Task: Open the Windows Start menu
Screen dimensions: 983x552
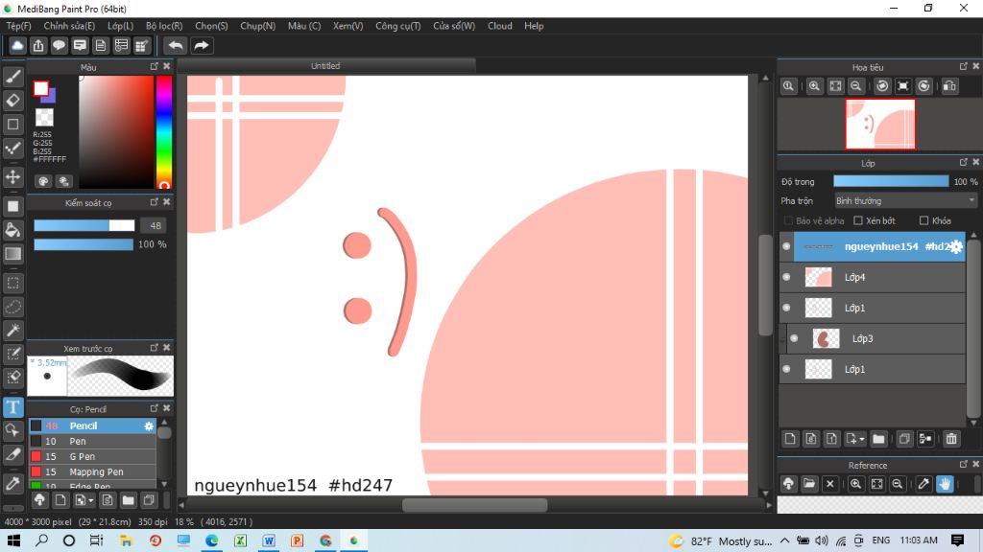Action: (x=13, y=540)
